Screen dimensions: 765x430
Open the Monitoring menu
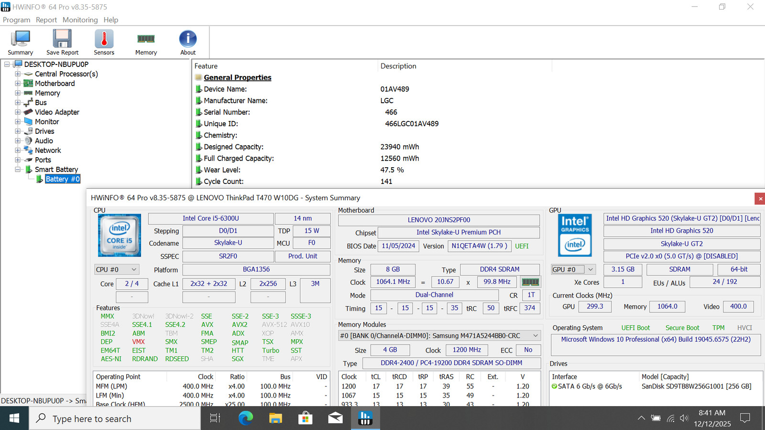pyautogui.click(x=80, y=20)
